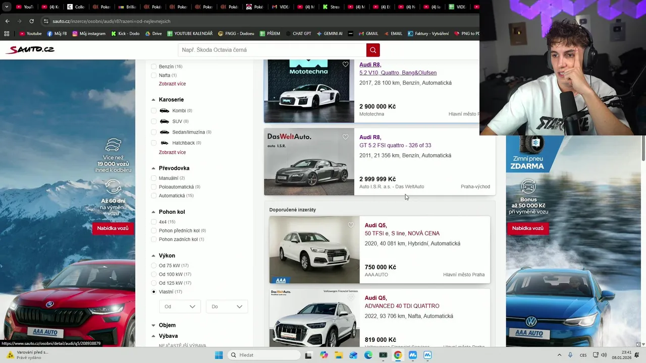Open the Youtube bookmark
This screenshot has width=646, height=363.
(30, 34)
